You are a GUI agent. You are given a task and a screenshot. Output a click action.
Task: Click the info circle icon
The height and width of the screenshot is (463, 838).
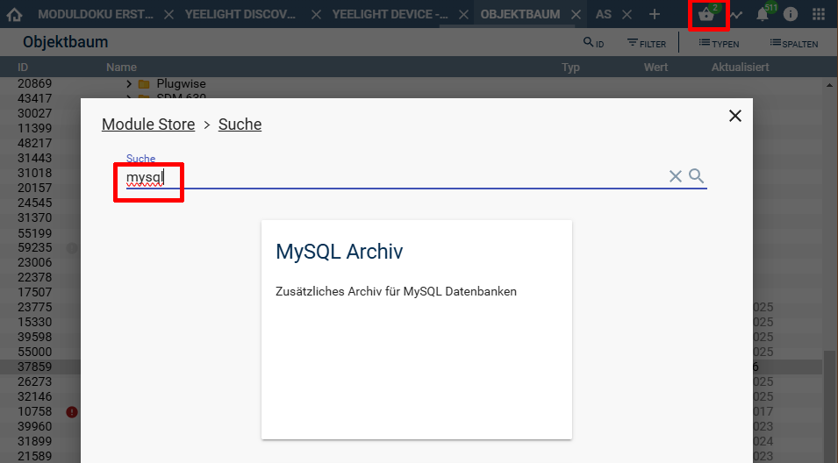click(791, 15)
